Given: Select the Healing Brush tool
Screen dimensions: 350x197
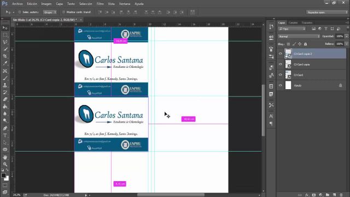Looking at the screenshot, I should (5, 71).
